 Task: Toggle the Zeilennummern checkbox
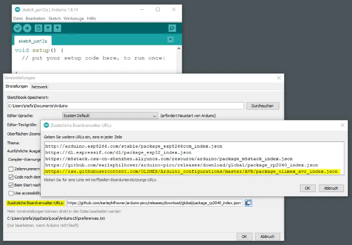click(11, 169)
